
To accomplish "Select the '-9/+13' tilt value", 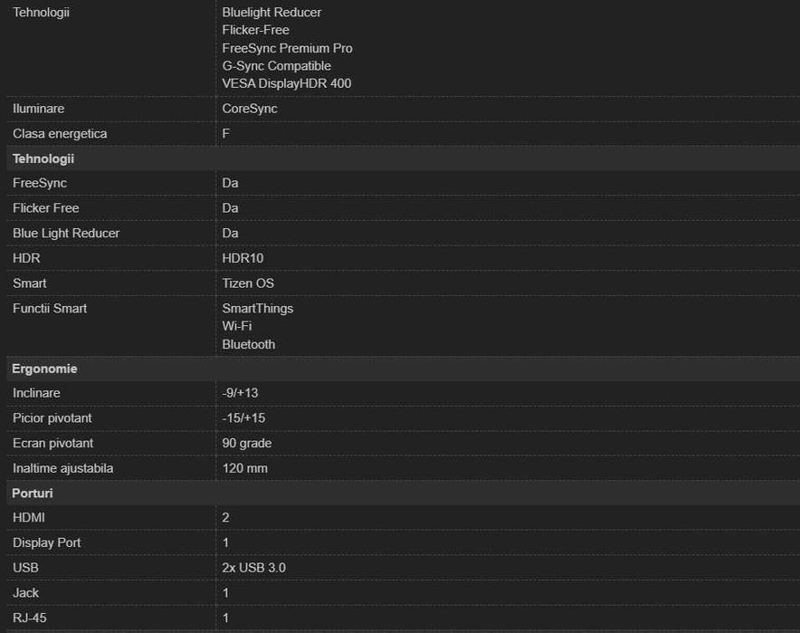I will point(240,393).
